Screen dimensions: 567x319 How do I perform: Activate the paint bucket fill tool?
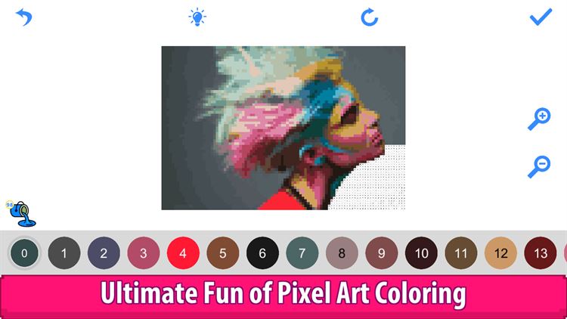[21, 214]
